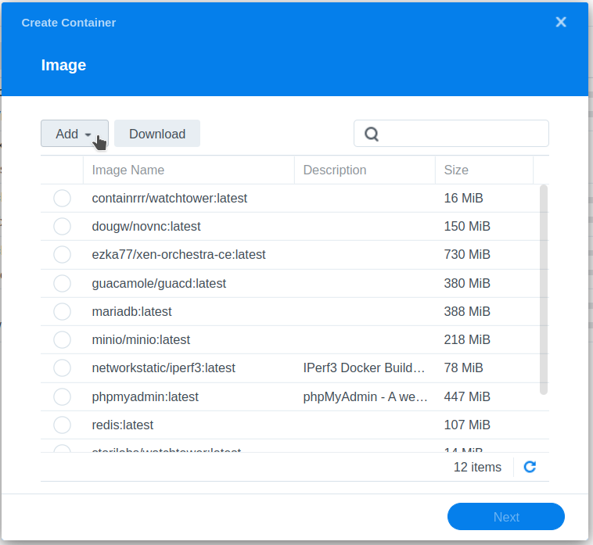The width and height of the screenshot is (593, 545).
Task: Click the containrrr/watchtower:latest image name
Action: point(170,198)
